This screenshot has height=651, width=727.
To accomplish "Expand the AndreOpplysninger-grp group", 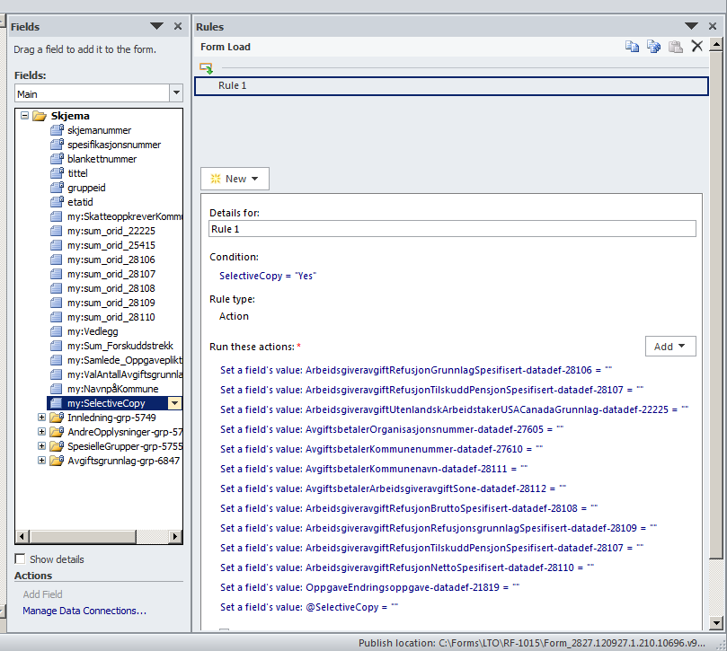I will coord(41,431).
